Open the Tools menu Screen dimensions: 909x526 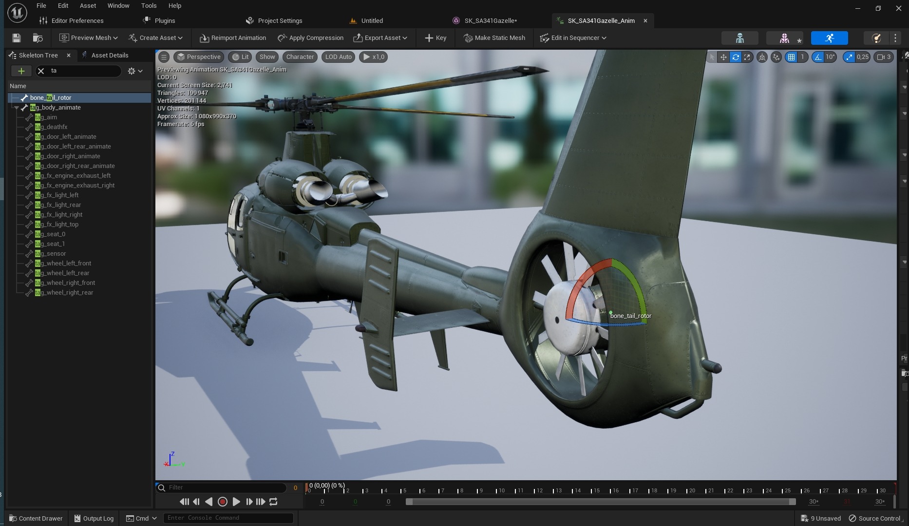pos(149,6)
